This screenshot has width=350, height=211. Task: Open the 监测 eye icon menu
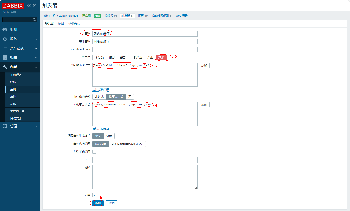[5, 30]
